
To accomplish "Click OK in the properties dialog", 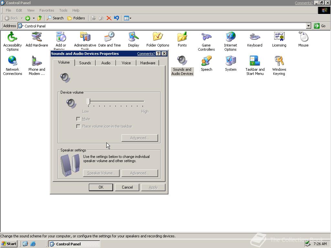I will (x=101, y=187).
